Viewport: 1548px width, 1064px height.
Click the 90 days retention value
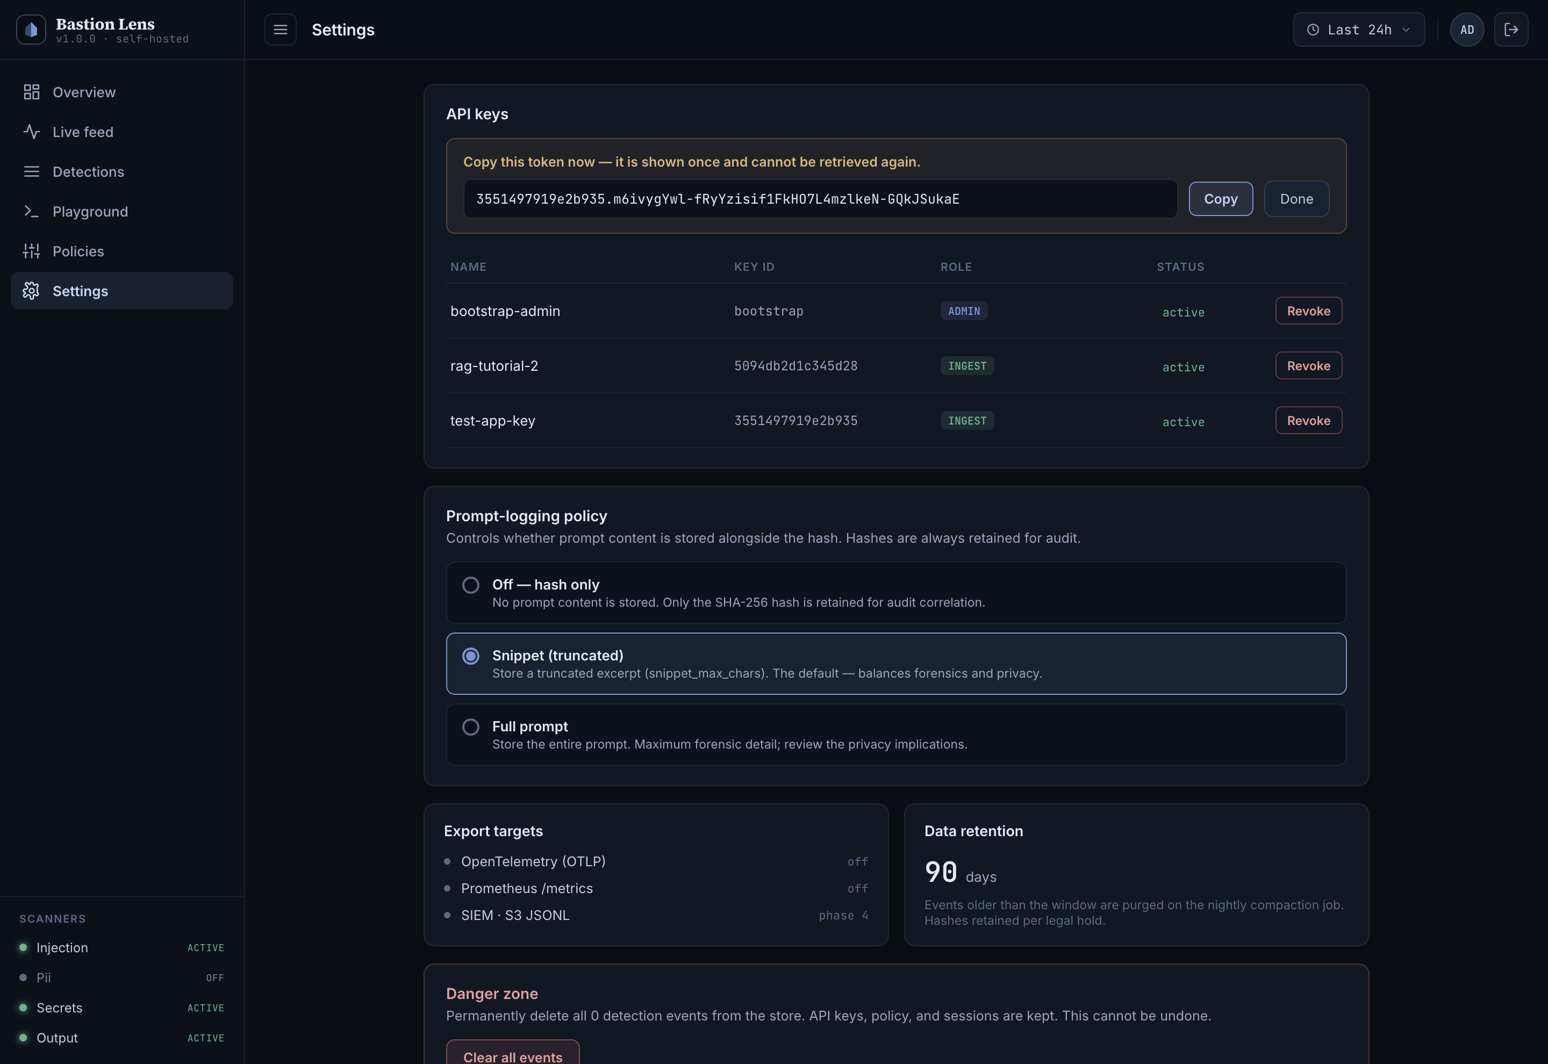coord(960,873)
